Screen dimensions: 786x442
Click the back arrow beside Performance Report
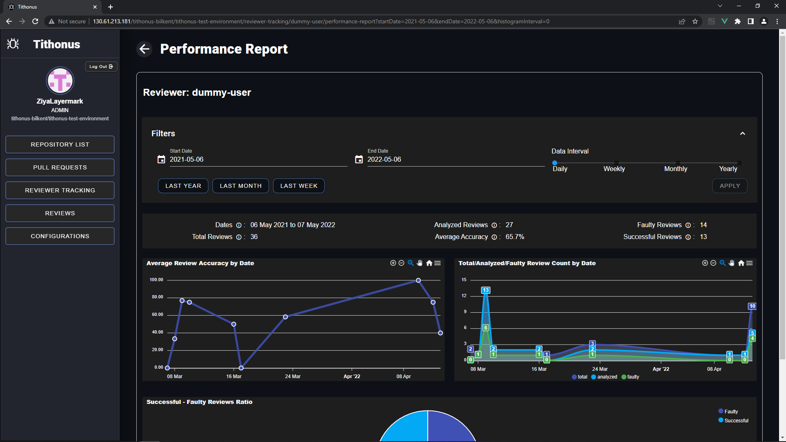144,49
